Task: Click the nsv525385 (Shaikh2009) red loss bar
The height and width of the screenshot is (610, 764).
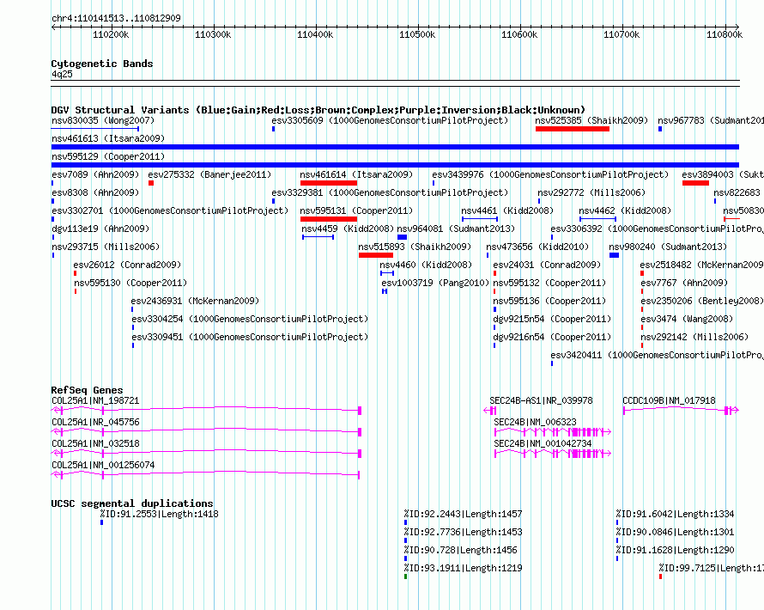Action: 572,129
